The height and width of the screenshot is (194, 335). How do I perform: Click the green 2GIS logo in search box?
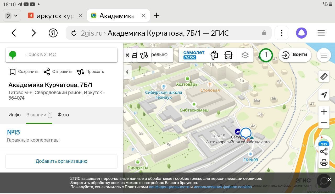coord(13,55)
